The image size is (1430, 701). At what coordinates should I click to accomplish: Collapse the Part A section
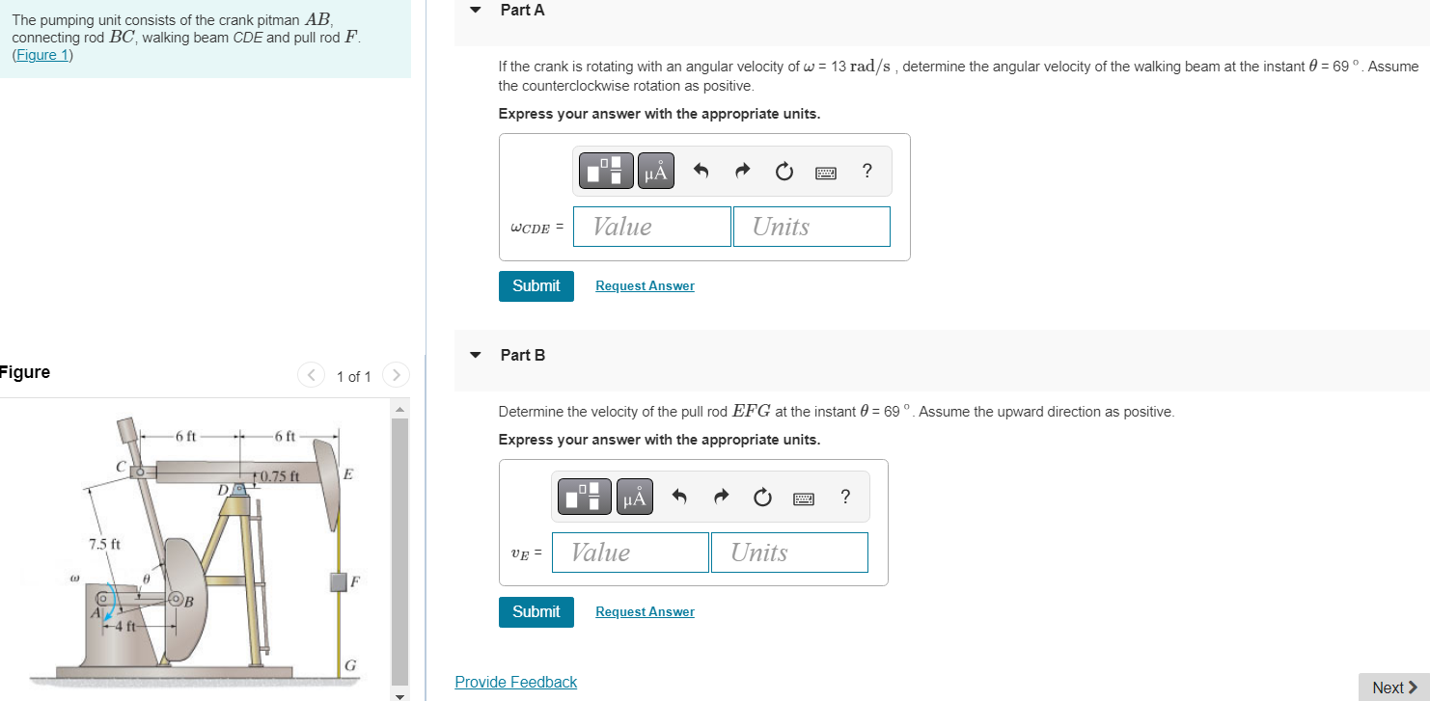pyautogui.click(x=475, y=10)
